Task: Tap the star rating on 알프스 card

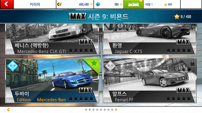Action: point(179,99)
